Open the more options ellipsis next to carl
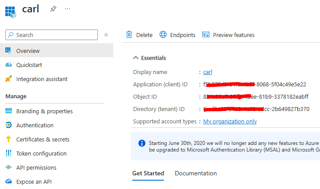The image size is (320, 189). [67, 9]
